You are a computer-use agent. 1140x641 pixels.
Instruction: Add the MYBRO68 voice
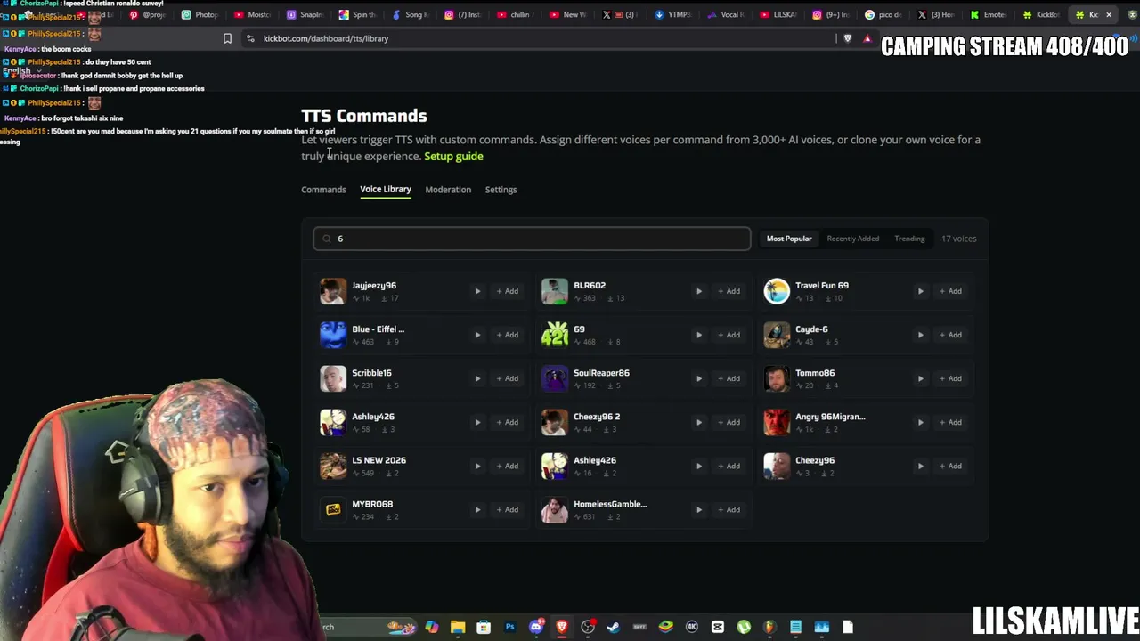(507, 509)
